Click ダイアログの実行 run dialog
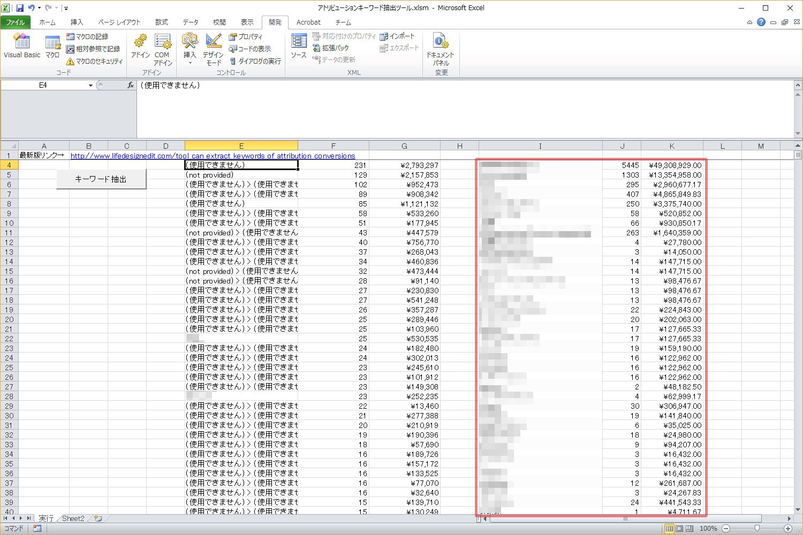 click(255, 61)
